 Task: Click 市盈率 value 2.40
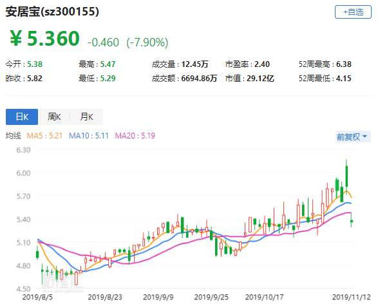[x=262, y=64]
